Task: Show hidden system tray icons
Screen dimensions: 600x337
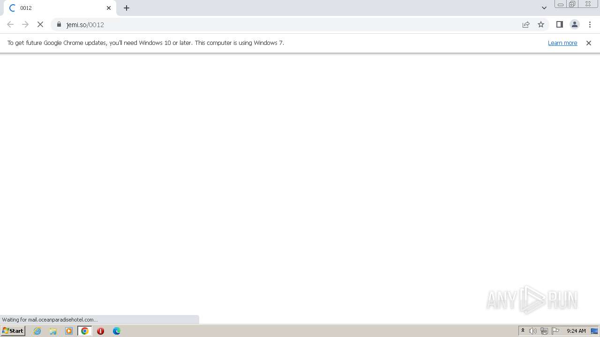Action: point(523,331)
